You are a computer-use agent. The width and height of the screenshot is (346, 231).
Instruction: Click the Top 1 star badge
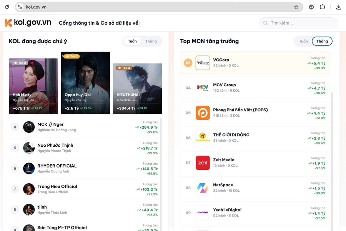[x=72, y=56]
